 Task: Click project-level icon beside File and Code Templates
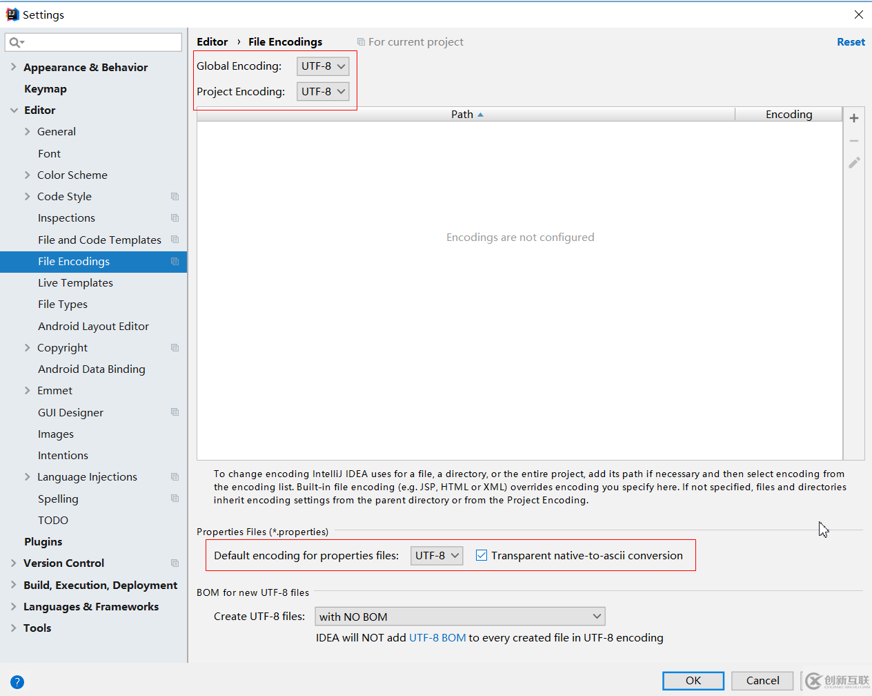point(175,240)
